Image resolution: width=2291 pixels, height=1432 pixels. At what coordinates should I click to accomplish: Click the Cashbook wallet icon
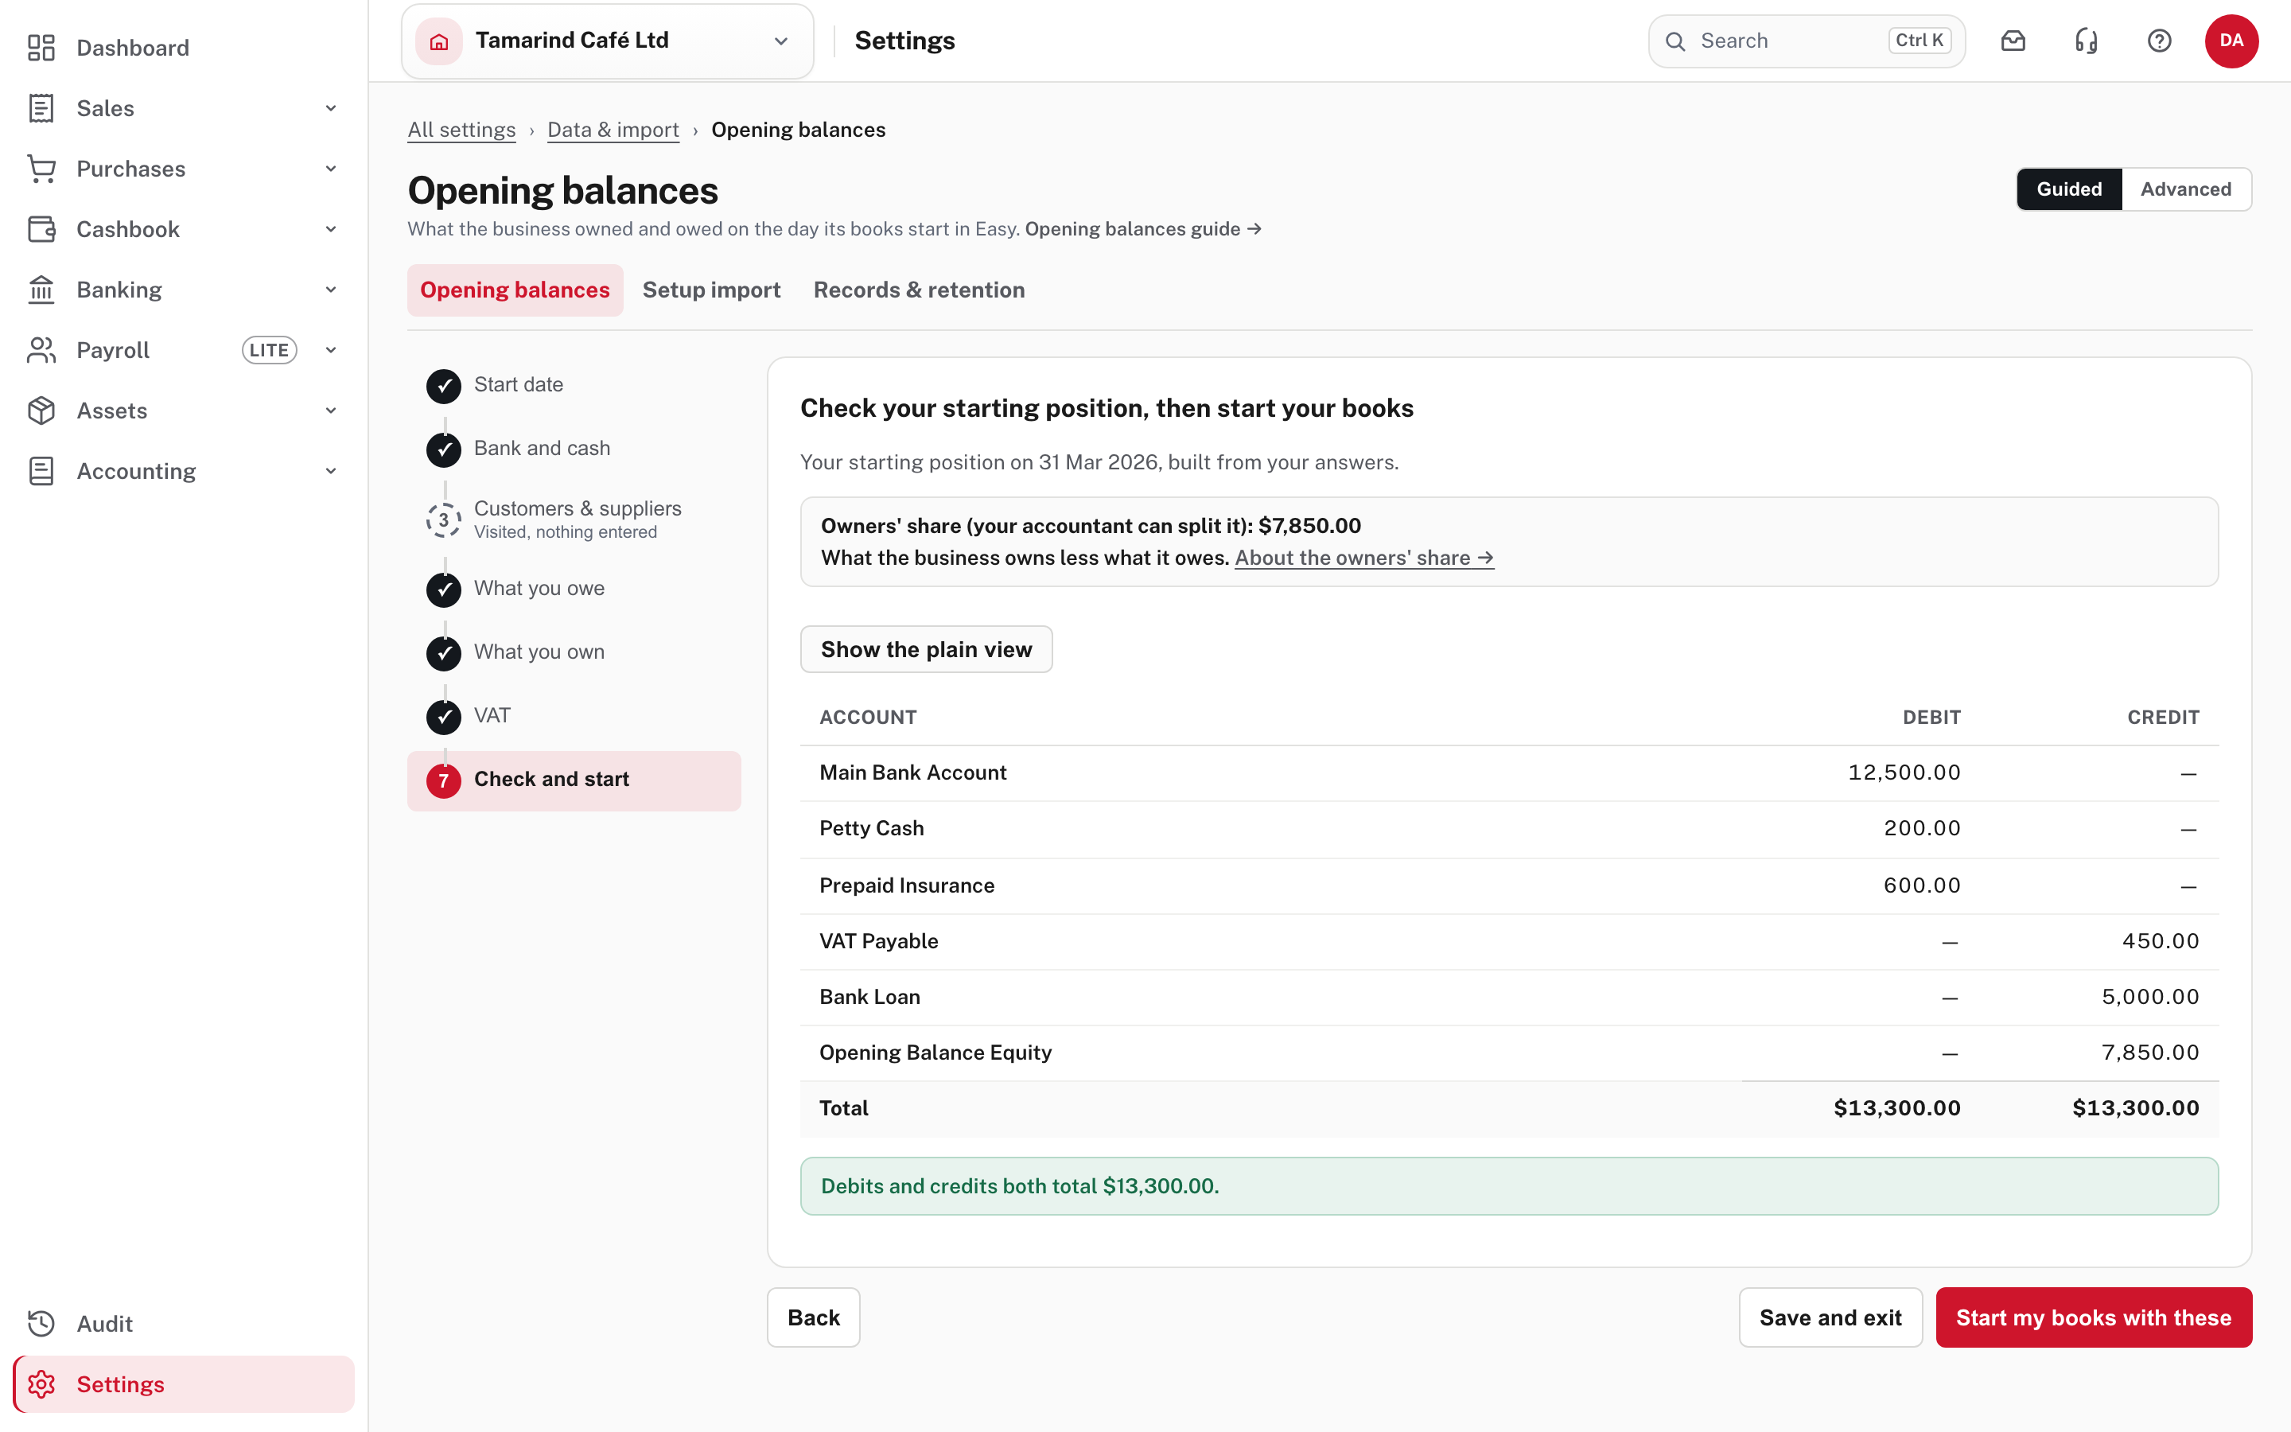coord(41,229)
